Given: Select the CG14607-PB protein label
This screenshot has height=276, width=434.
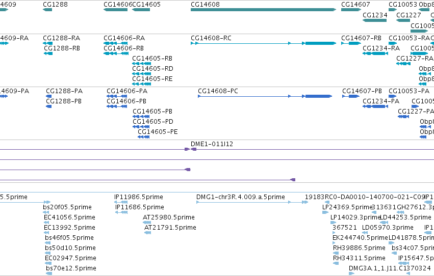Looking at the screenshot, I should click(x=362, y=91).
